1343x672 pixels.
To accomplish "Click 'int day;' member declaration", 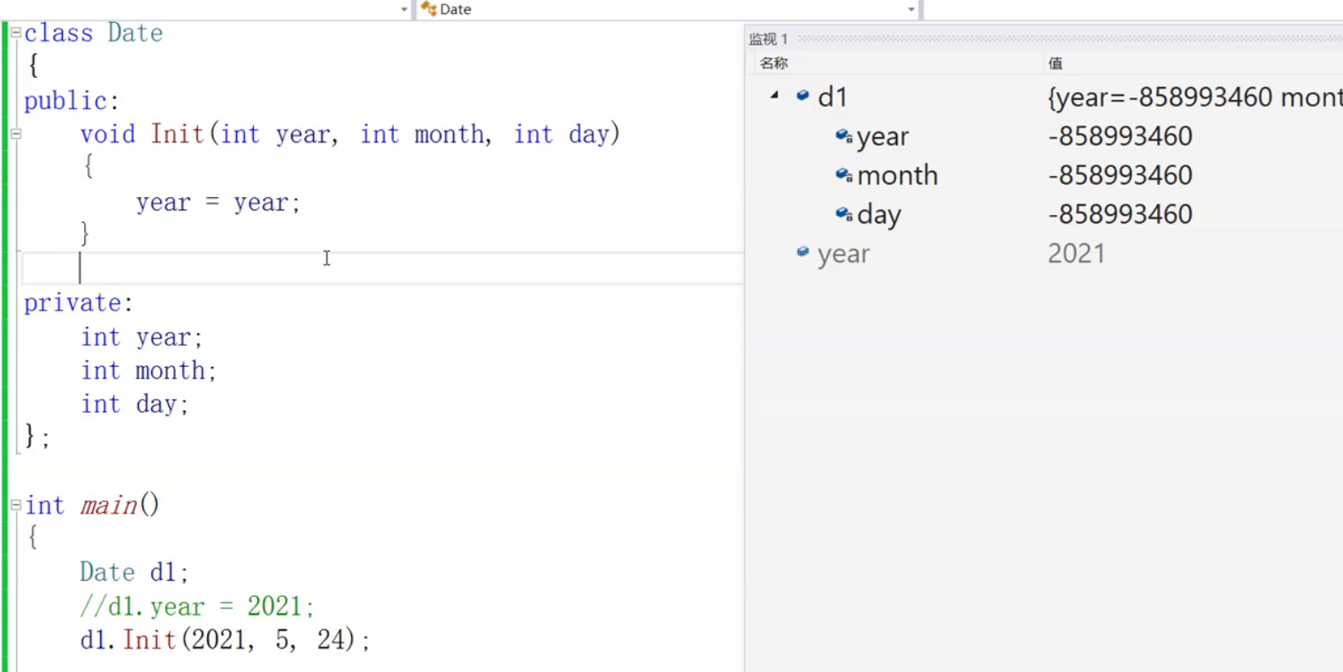I will [x=135, y=404].
